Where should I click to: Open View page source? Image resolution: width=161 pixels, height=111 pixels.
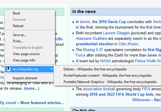click(x=30, y=54)
